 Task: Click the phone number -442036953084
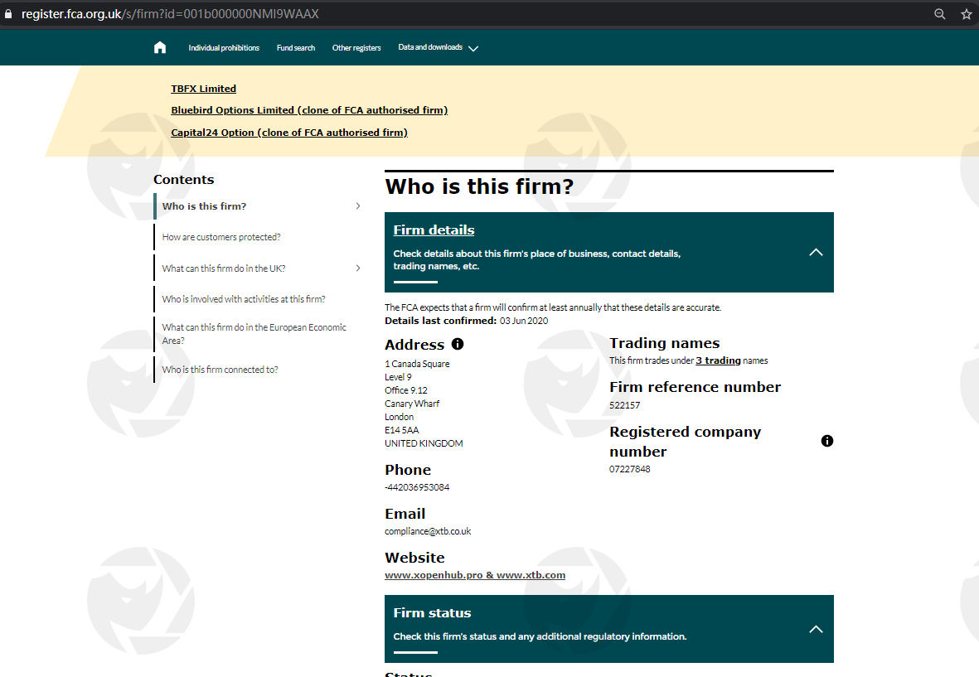(x=417, y=487)
